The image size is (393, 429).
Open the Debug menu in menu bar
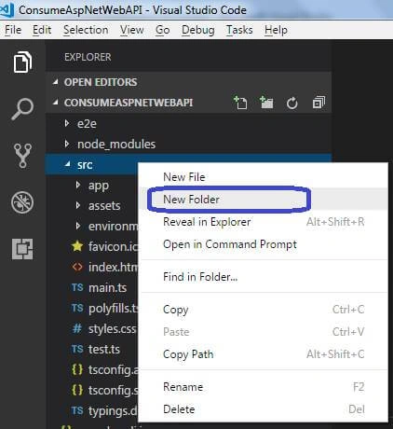click(x=198, y=30)
